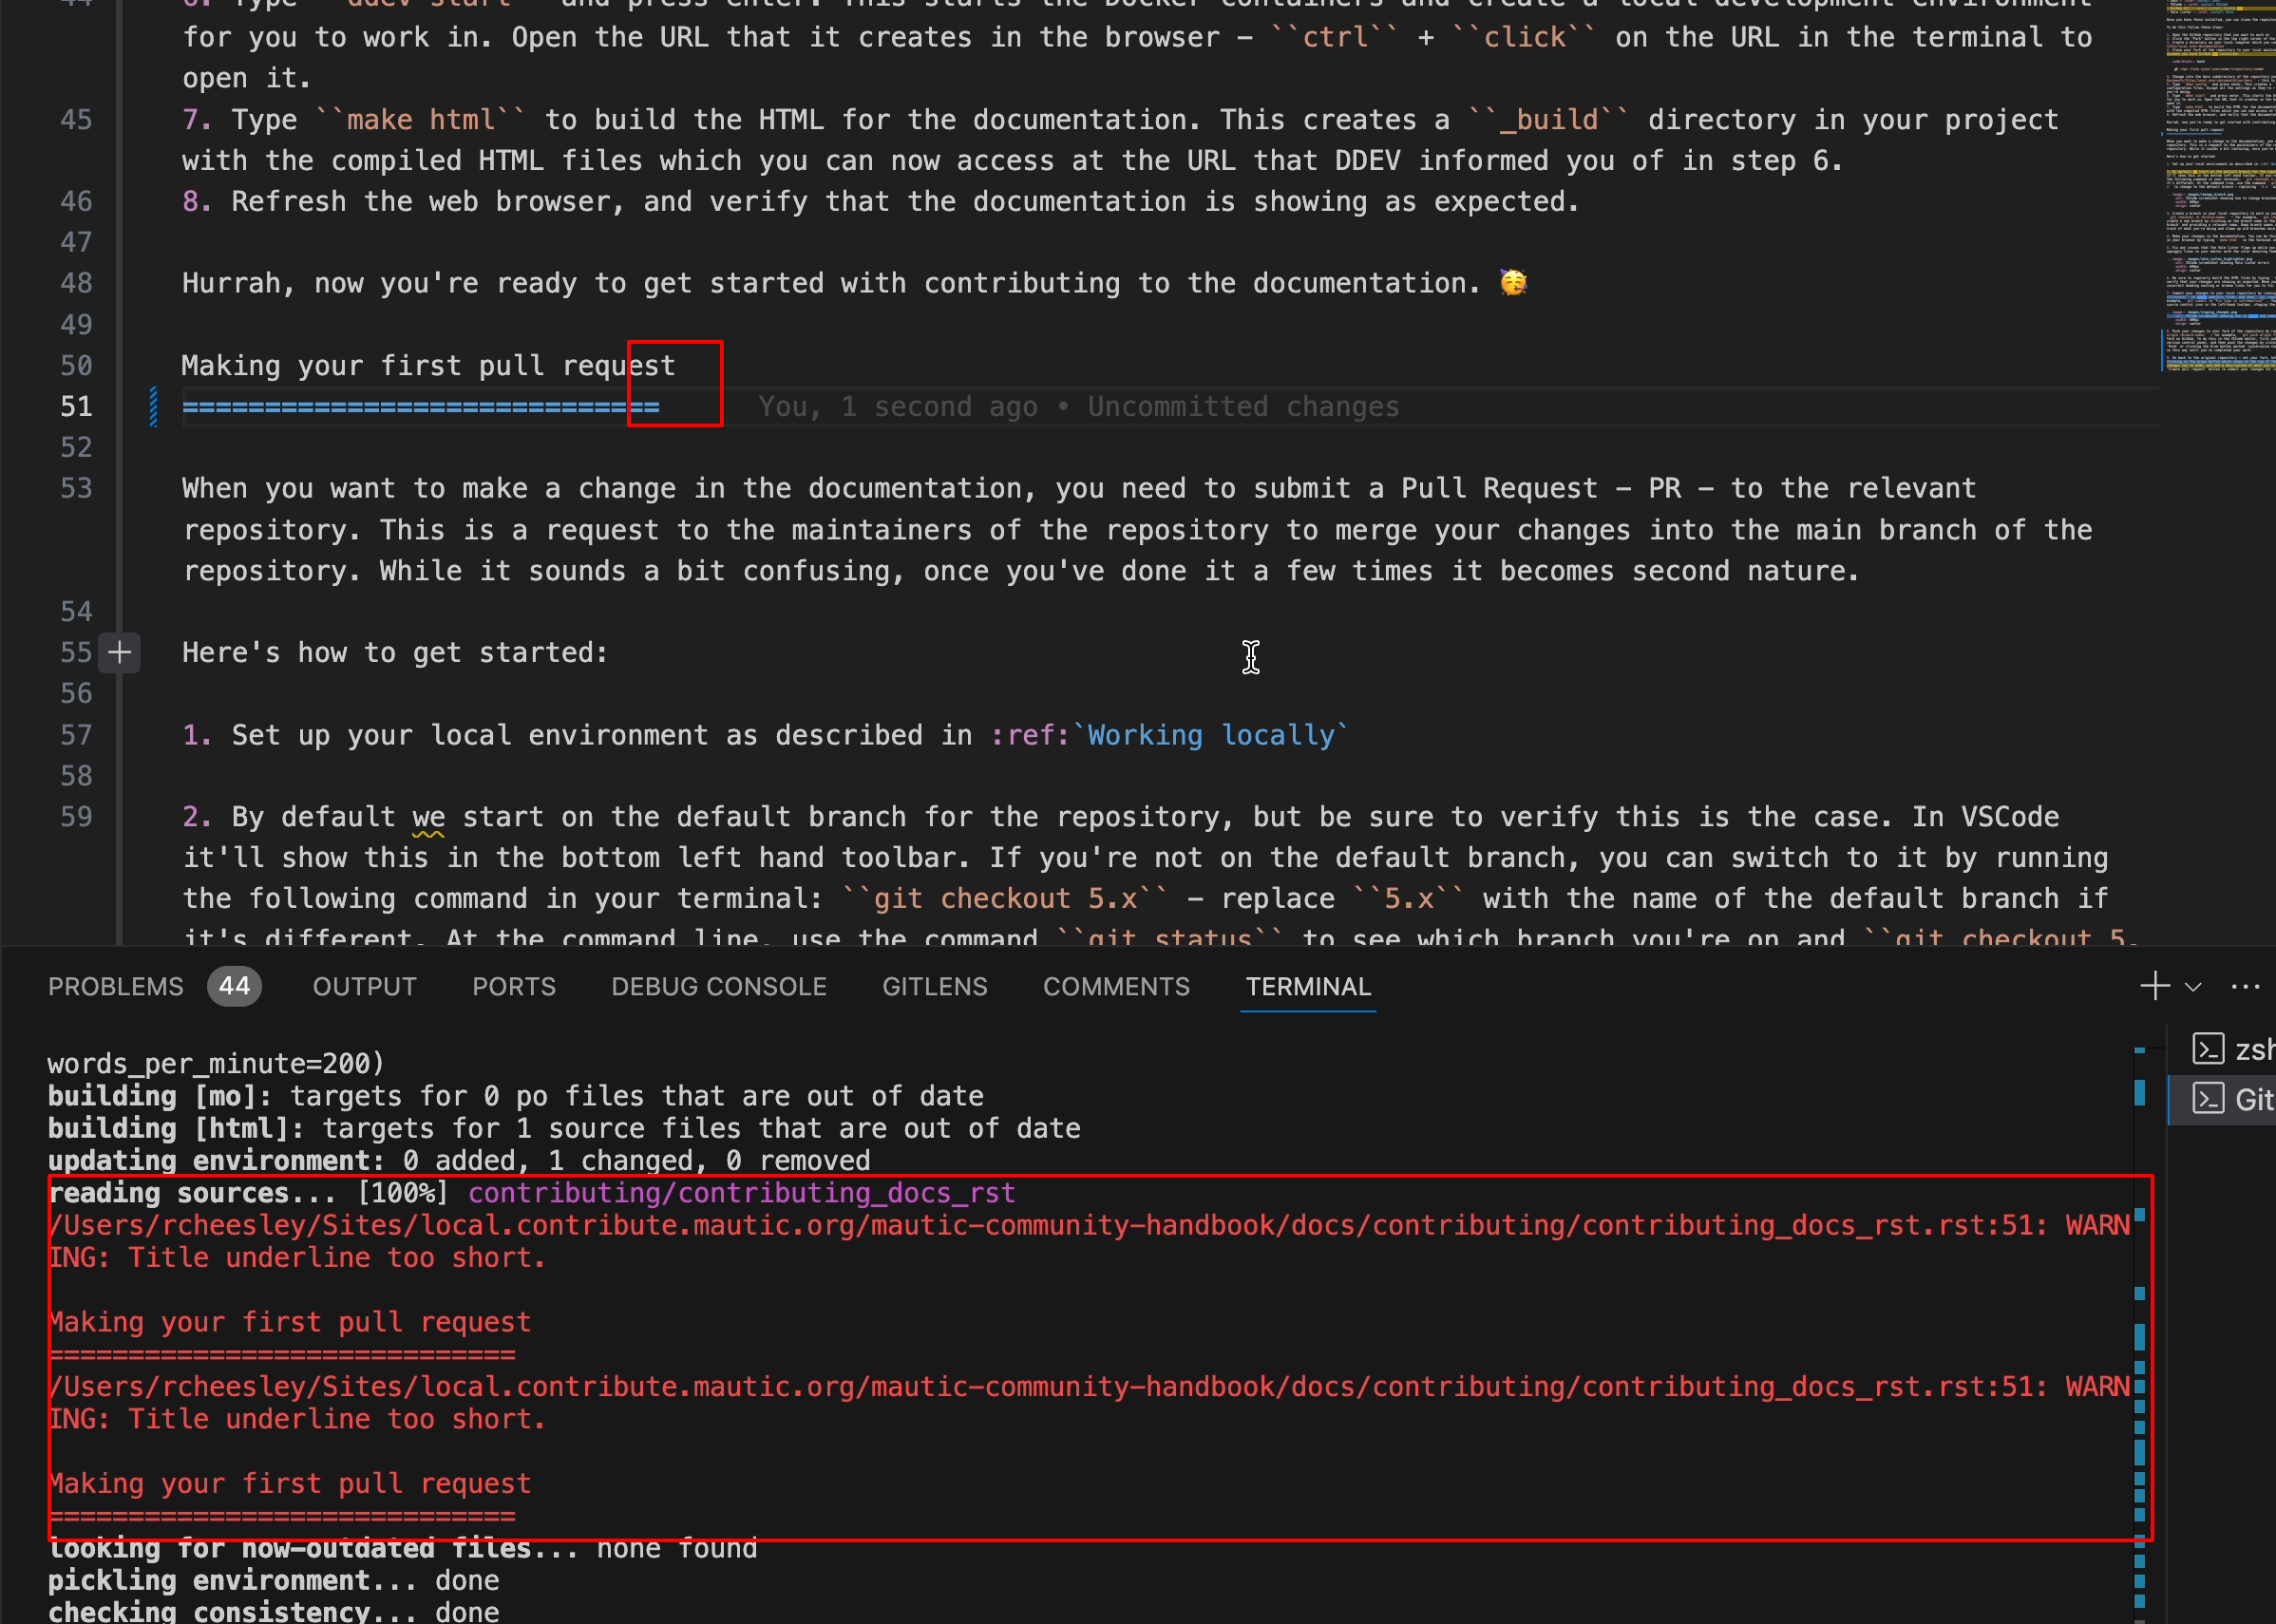The height and width of the screenshot is (1624, 2276).
Task: Select the TERMINAL tab
Action: tap(1307, 987)
